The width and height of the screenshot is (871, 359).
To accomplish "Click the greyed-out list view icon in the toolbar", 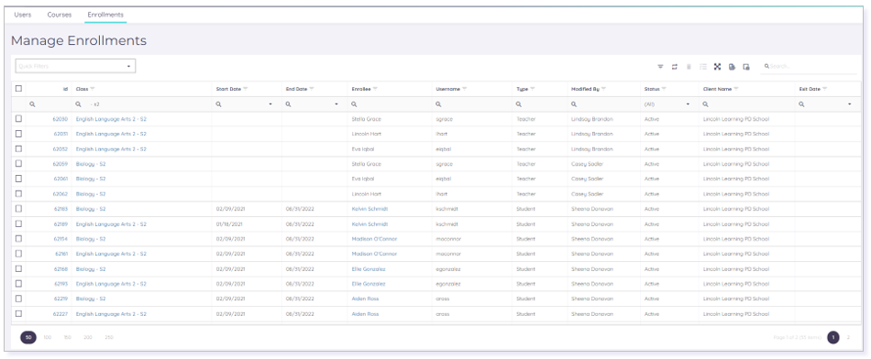I will [x=703, y=67].
